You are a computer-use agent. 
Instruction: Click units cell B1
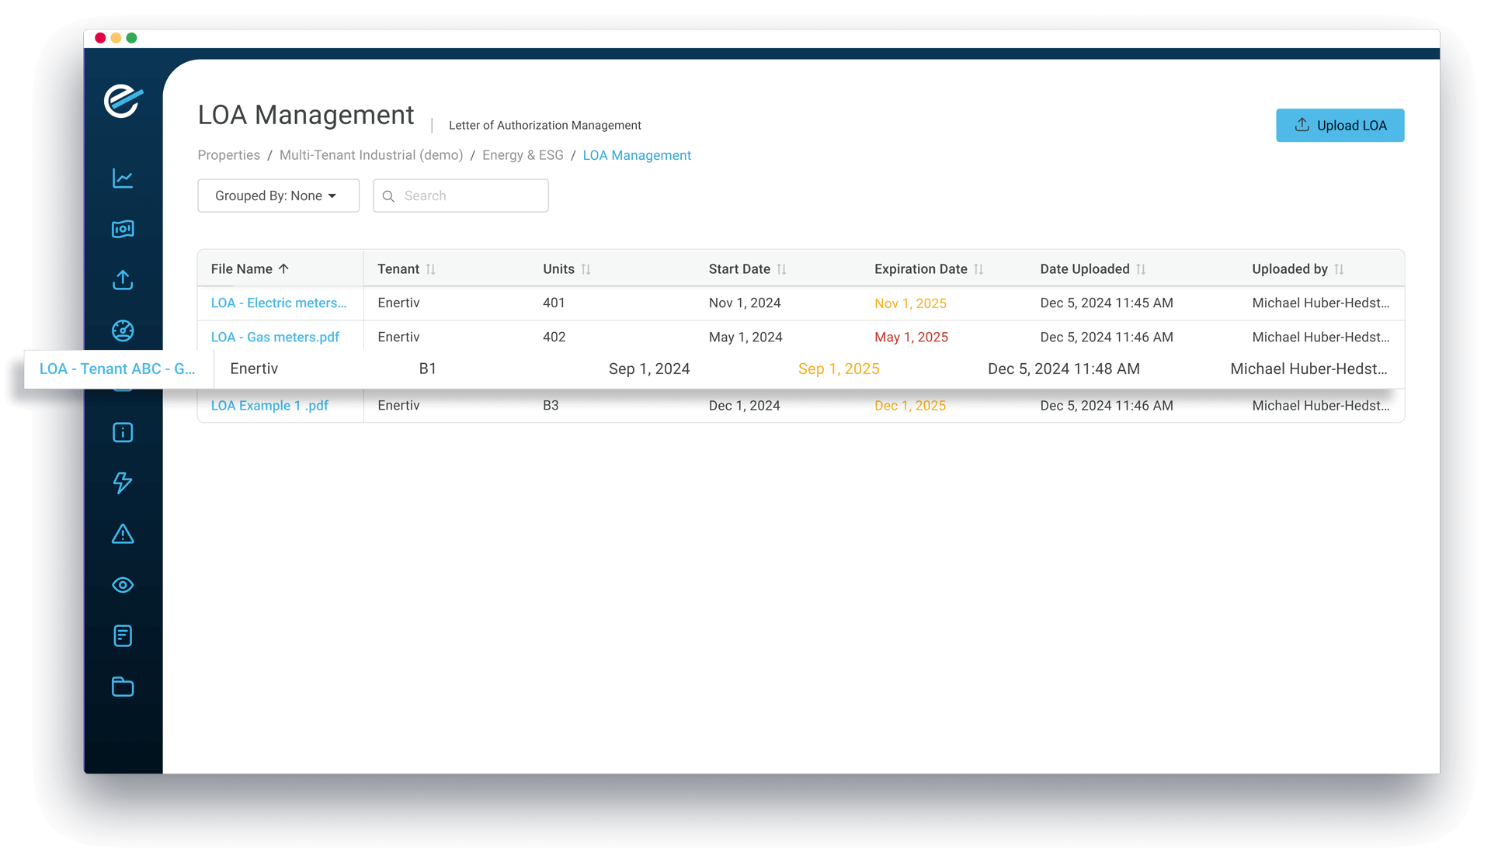point(427,369)
